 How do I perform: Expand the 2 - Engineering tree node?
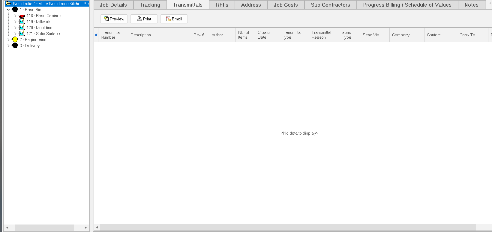click(8, 40)
